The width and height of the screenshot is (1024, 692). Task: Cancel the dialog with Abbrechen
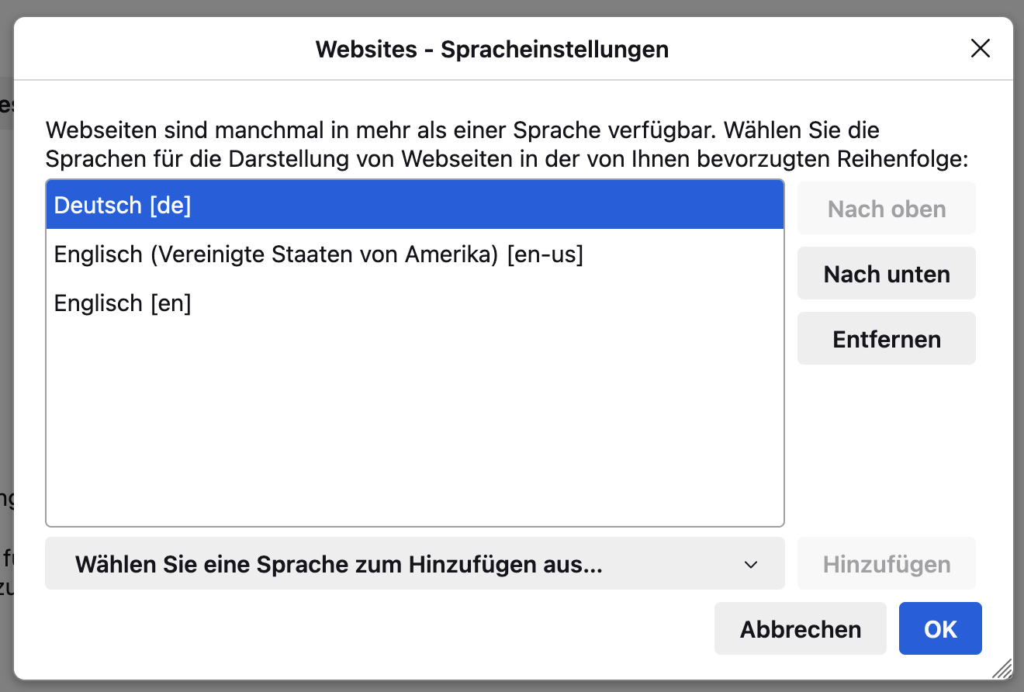801,629
